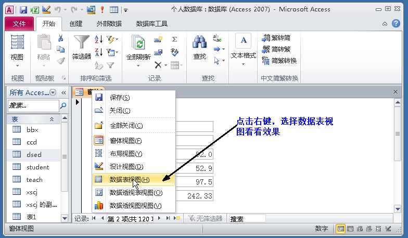The height and width of the screenshot is (238, 408).
Task: Click the navigation pane 搜索 input field
Action: (33, 105)
